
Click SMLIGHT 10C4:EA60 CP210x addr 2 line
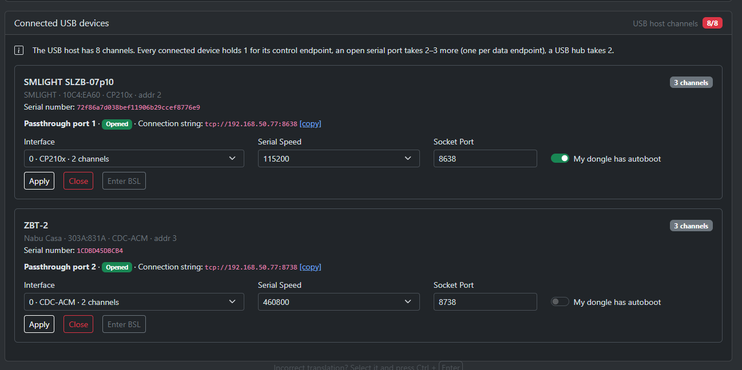tap(93, 95)
